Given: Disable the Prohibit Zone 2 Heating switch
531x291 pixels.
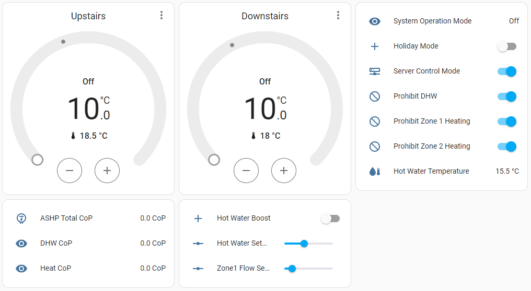Looking at the screenshot, I should coord(506,147).
